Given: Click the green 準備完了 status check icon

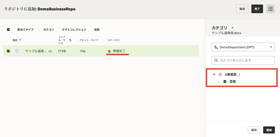Looking at the screenshot, I should 109,51.
